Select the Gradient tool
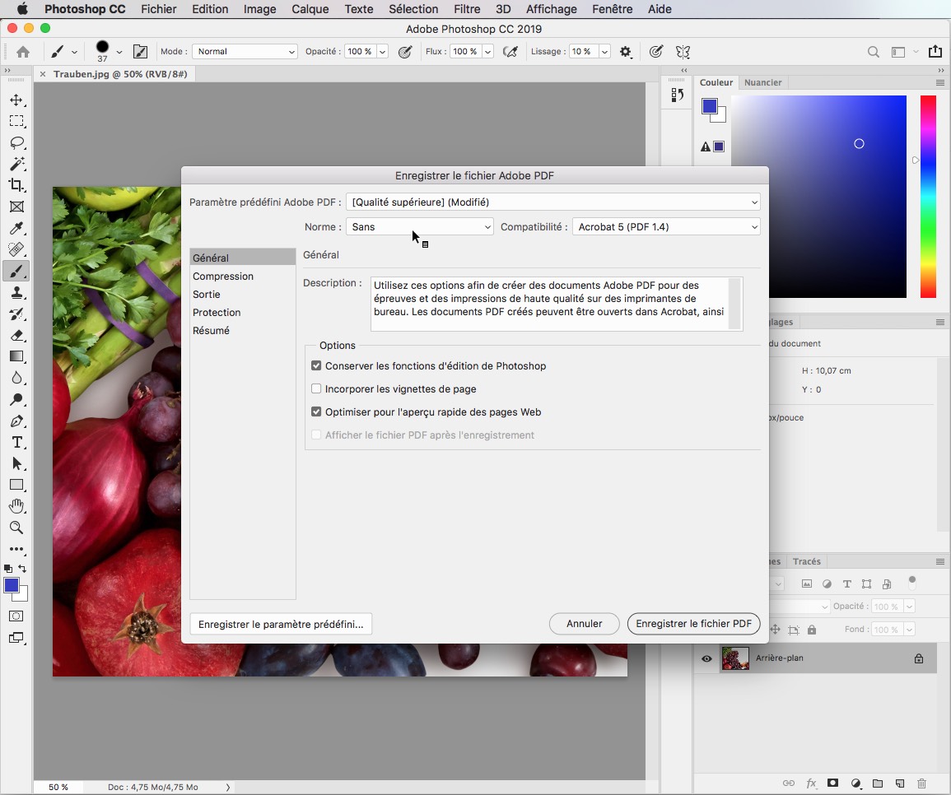The height and width of the screenshot is (795, 951). pyautogui.click(x=16, y=356)
